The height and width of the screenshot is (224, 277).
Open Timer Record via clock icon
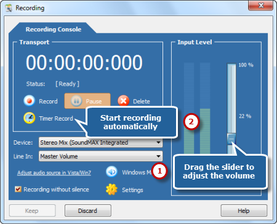coord(29,118)
